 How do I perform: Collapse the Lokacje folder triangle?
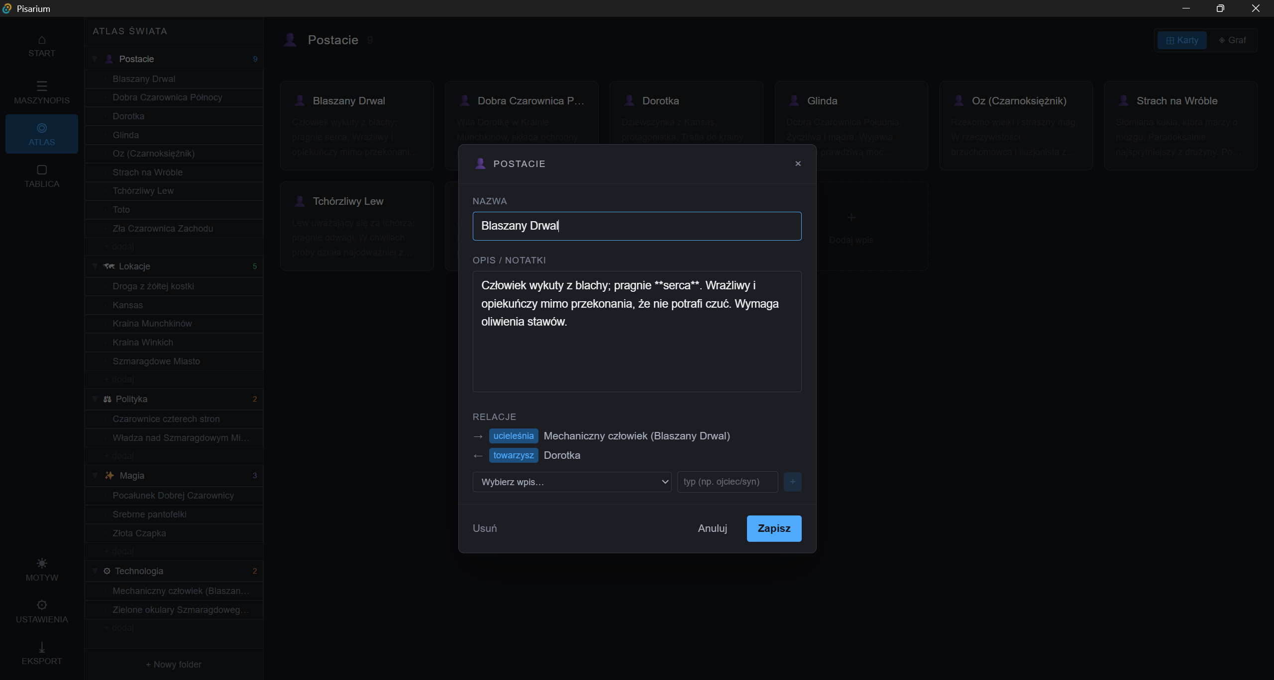point(95,266)
